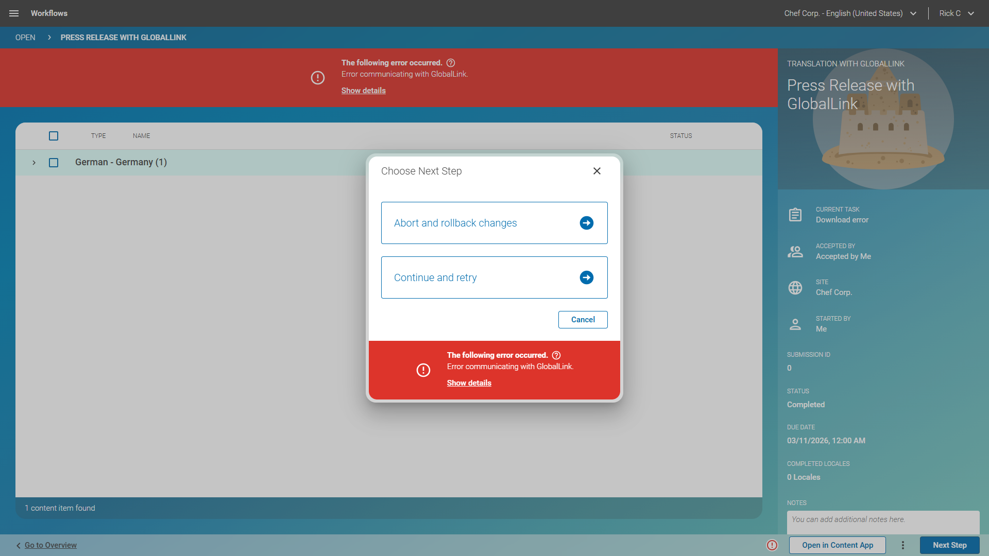Open the Rick C user menu

coord(956,13)
